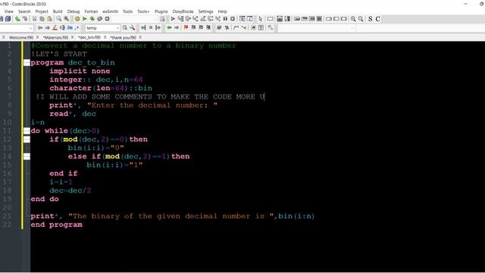Viewport: 485px width, 273px height.
Task: Click the Build and run icon
Action: pyautogui.click(x=92, y=19)
